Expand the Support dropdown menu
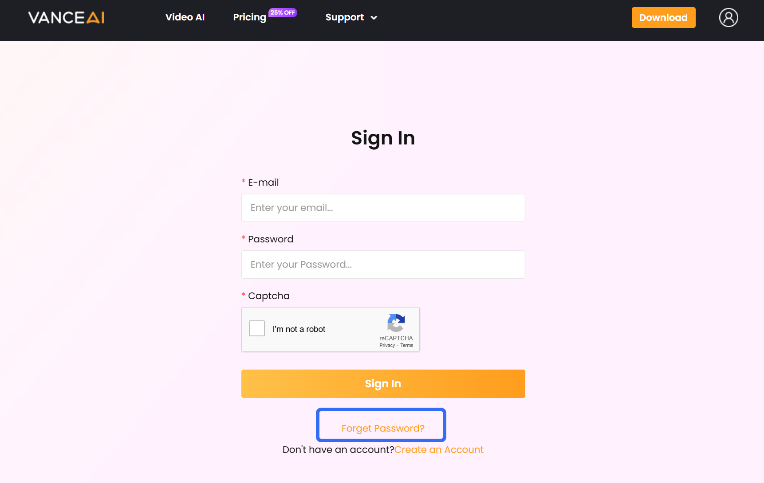 coord(345,17)
